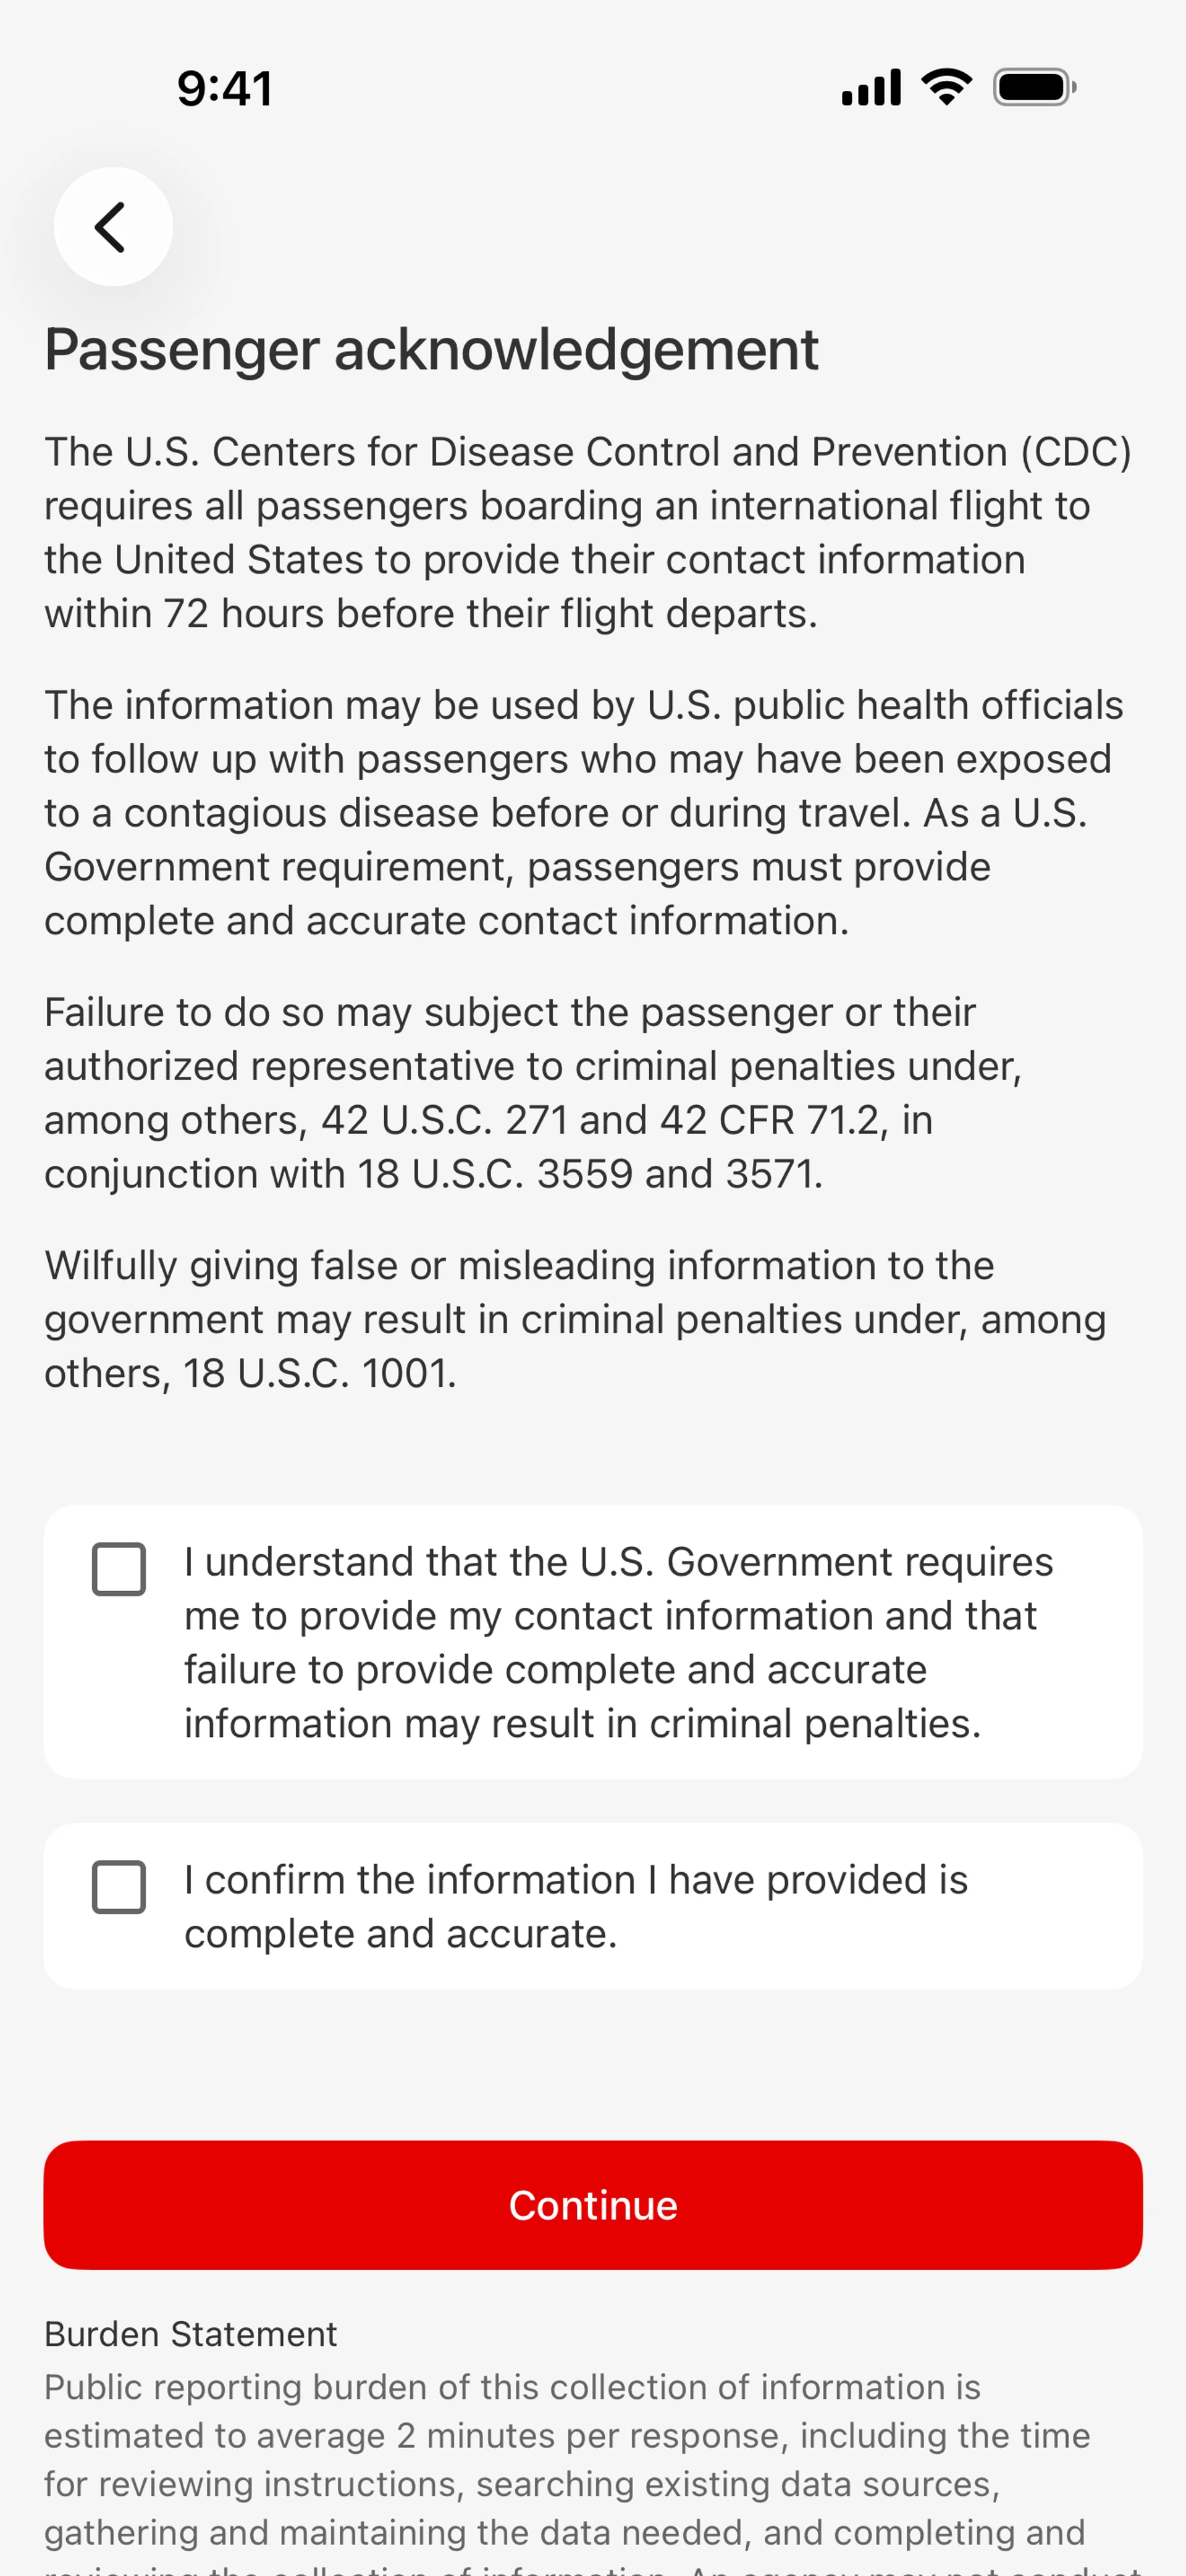Tap the Burden Statement heading
The image size is (1186, 2576).
tap(190, 2333)
